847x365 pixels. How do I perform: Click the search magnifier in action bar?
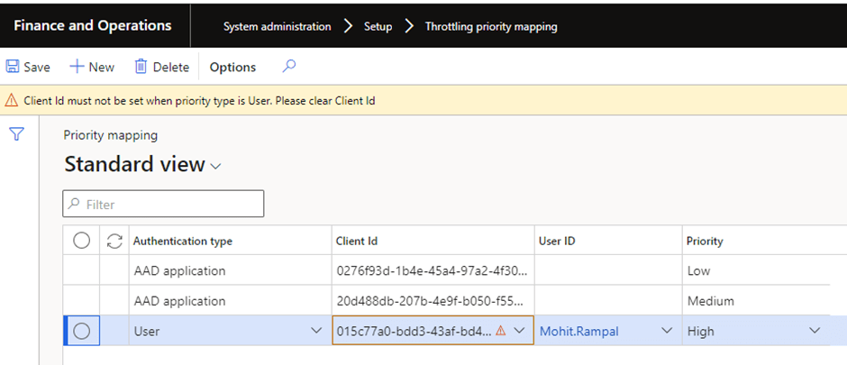click(288, 66)
